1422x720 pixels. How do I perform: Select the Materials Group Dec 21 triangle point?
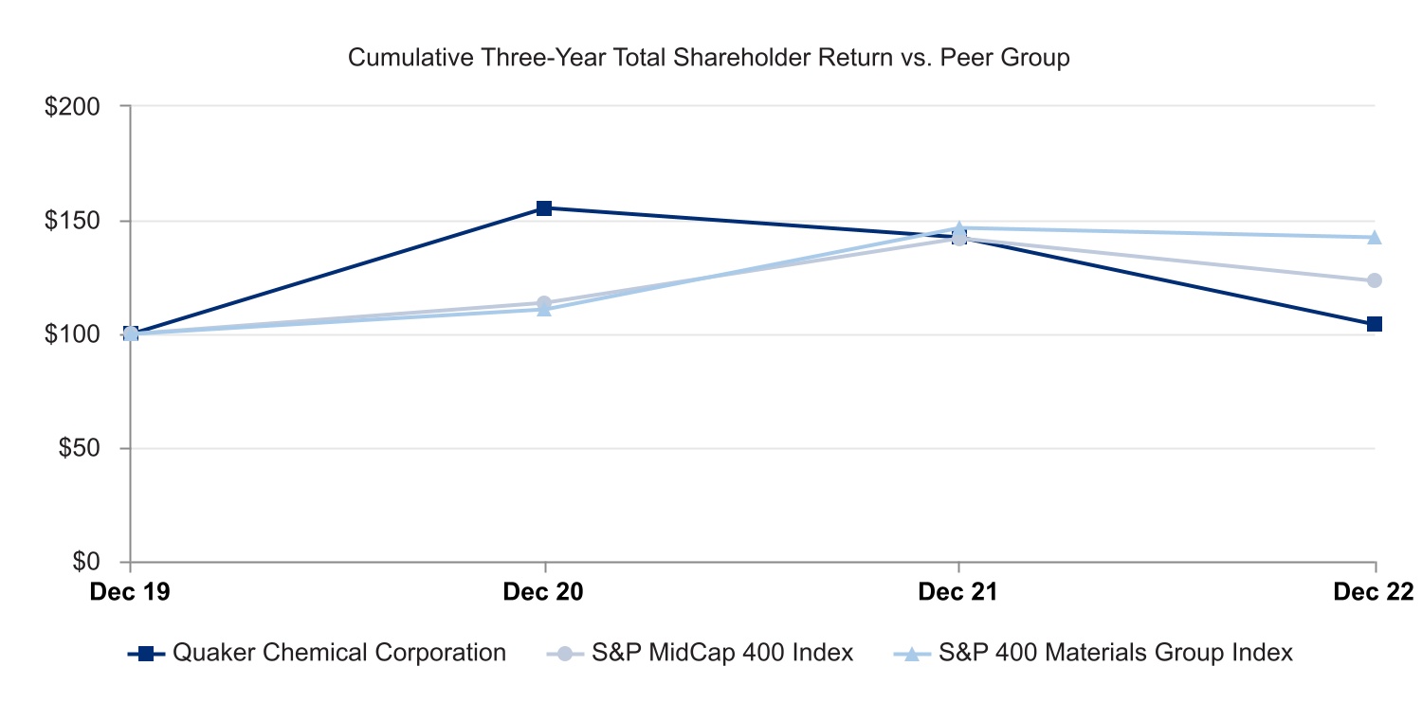click(959, 227)
